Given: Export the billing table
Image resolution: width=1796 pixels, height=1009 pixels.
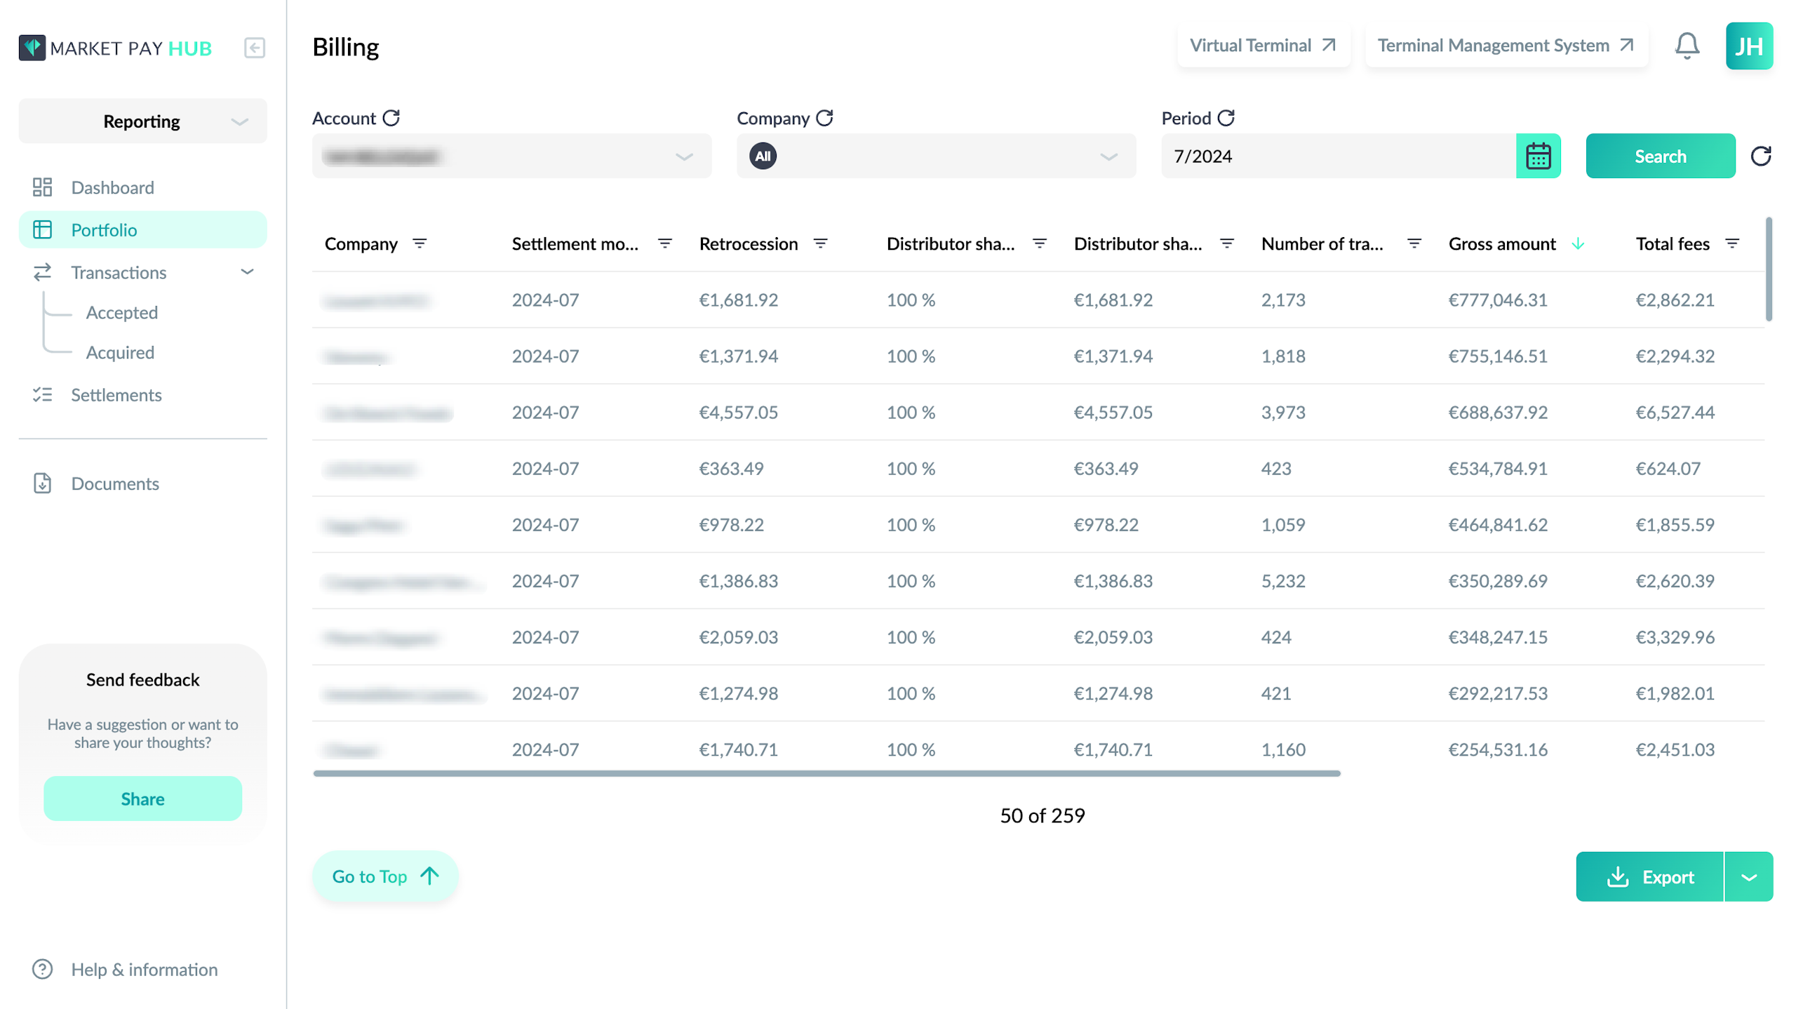Looking at the screenshot, I should 1649,876.
